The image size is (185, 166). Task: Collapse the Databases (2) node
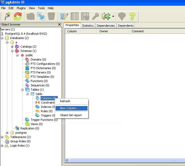coord(2,38)
